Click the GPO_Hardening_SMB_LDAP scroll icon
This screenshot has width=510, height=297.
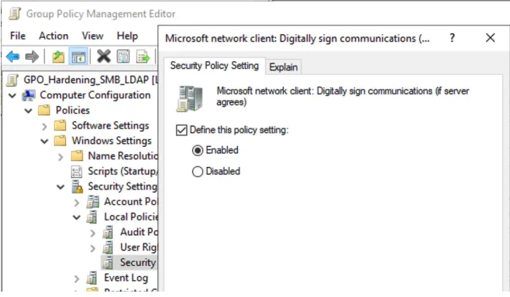pyautogui.click(x=12, y=80)
